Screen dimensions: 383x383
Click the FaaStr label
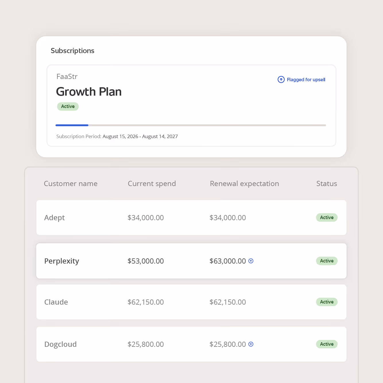point(67,76)
